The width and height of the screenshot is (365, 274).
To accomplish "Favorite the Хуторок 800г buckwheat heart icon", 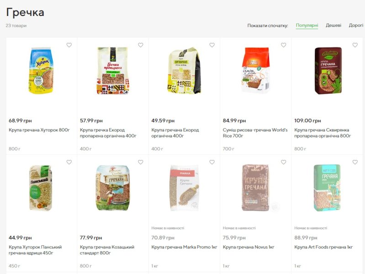I will coord(69,45).
